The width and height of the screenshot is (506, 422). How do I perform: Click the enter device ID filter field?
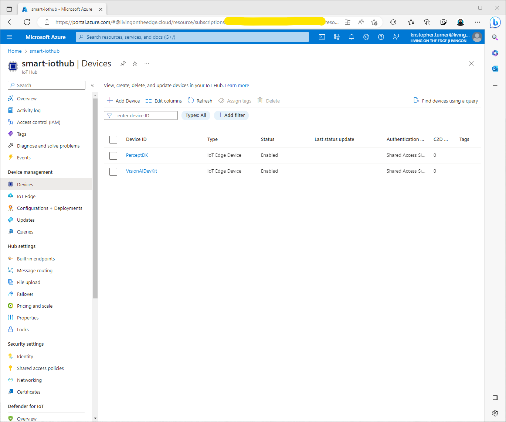point(145,115)
